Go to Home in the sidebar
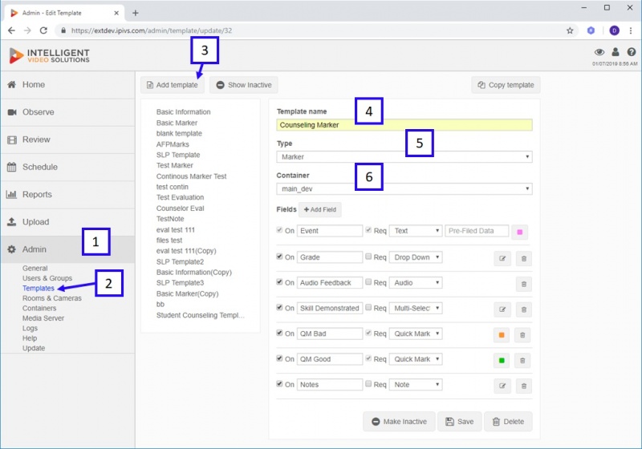 [x=67, y=85]
